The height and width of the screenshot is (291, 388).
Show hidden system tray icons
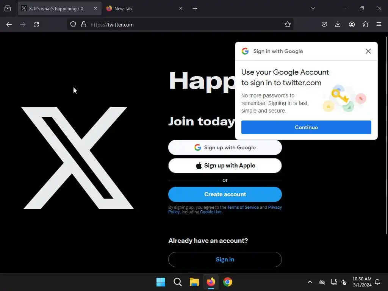pos(310,282)
